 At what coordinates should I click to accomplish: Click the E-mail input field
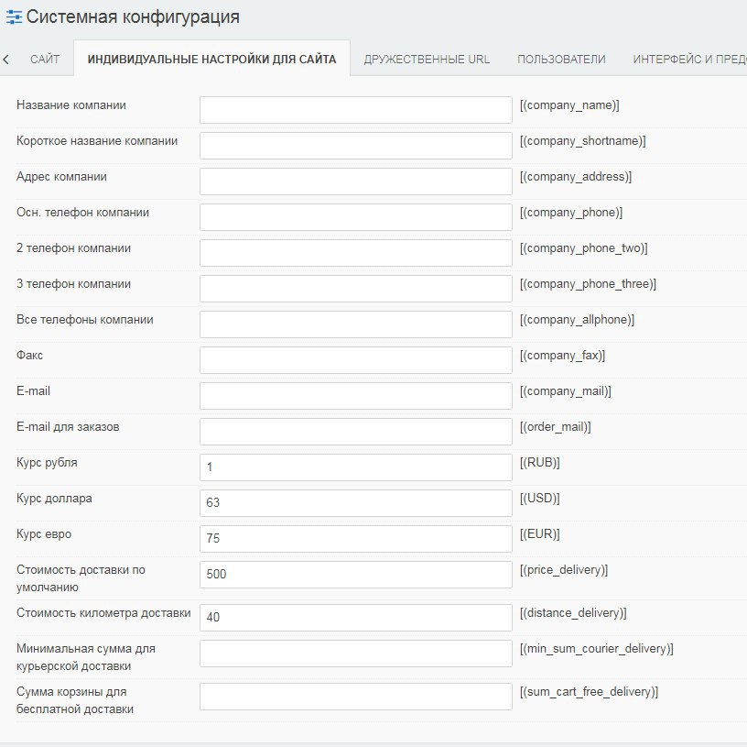click(x=355, y=396)
